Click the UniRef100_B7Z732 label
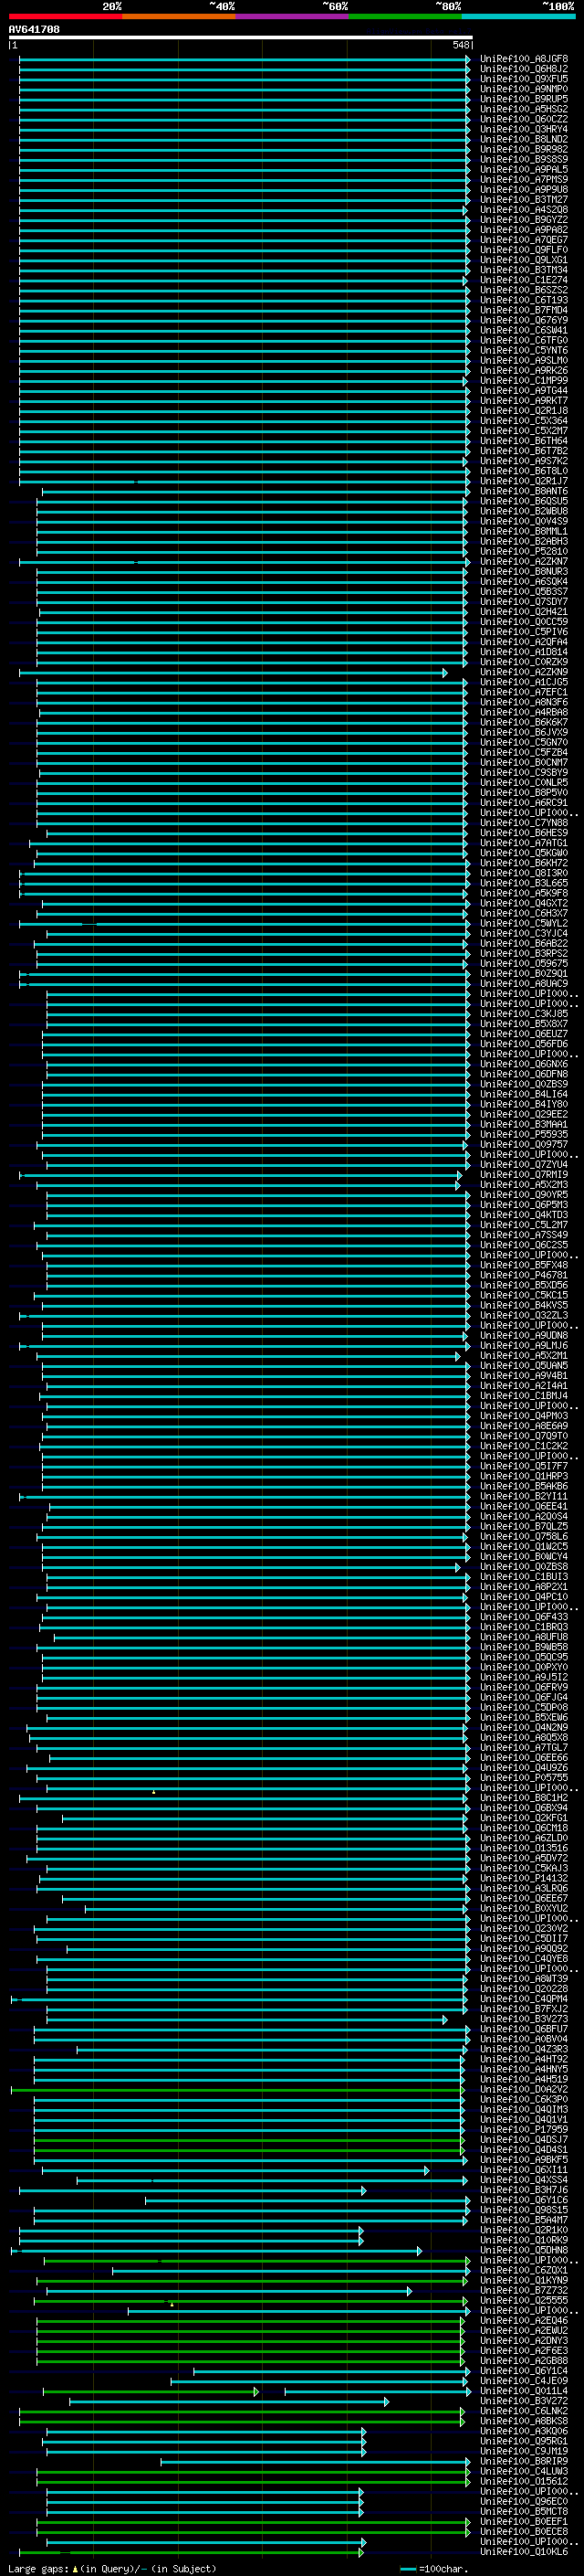 coord(524,2290)
